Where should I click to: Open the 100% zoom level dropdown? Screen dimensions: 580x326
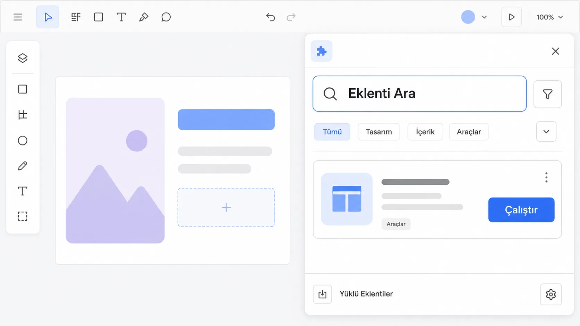550,17
